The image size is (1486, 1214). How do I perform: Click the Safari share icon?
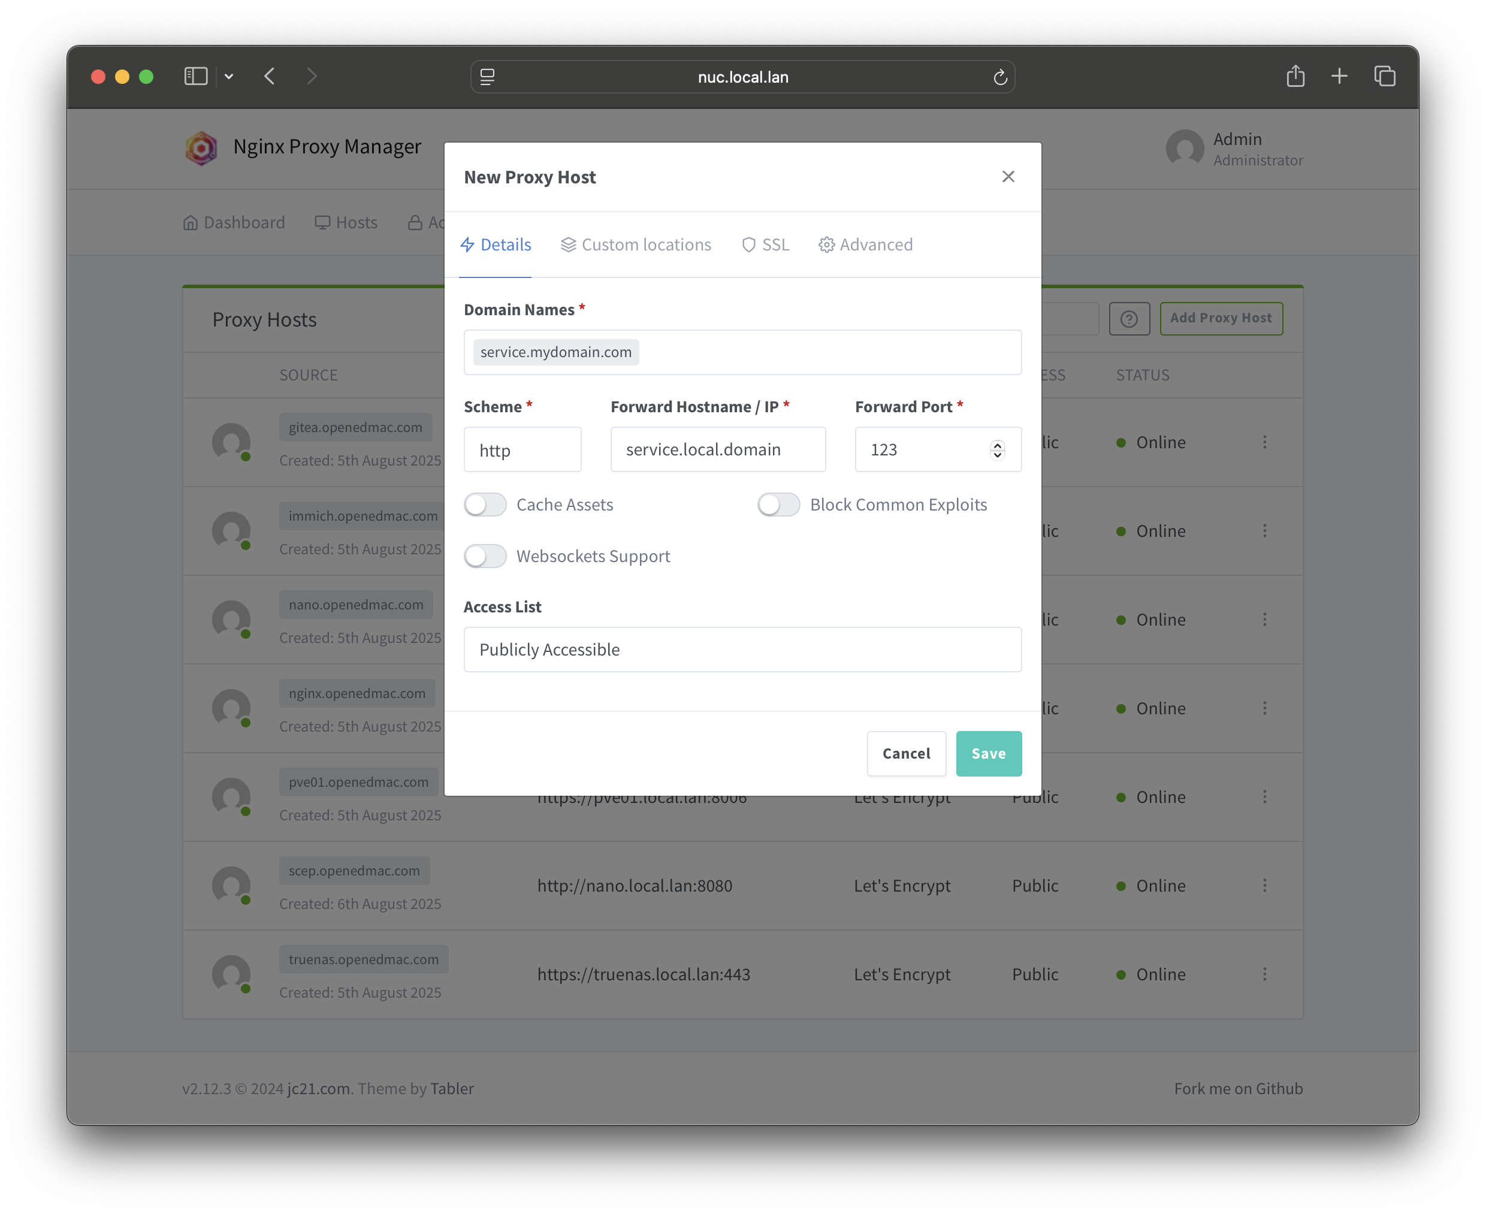coord(1295,76)
